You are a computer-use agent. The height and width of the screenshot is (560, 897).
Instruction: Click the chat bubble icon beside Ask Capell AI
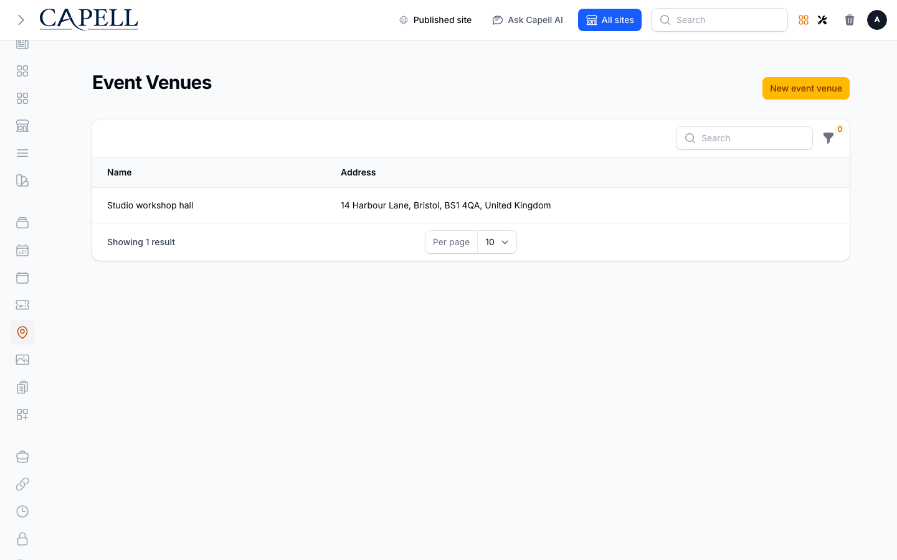coord(498,20)
